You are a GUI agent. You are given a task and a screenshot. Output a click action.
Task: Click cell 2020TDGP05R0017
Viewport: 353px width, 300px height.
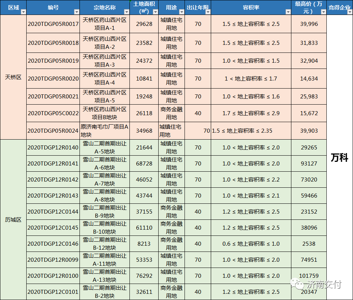(x=53, y=24)
